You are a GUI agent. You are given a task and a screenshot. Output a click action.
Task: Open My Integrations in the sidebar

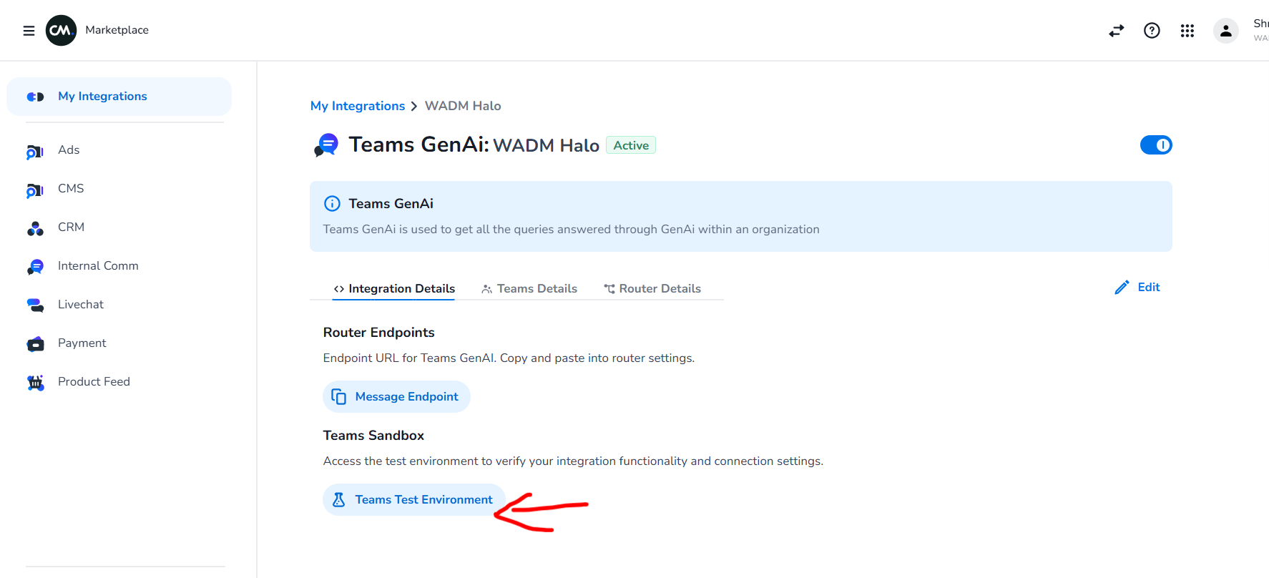(119, 97)
